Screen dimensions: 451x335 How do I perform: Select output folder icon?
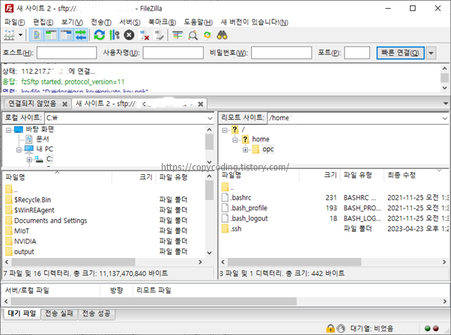[x=9, y=251]
